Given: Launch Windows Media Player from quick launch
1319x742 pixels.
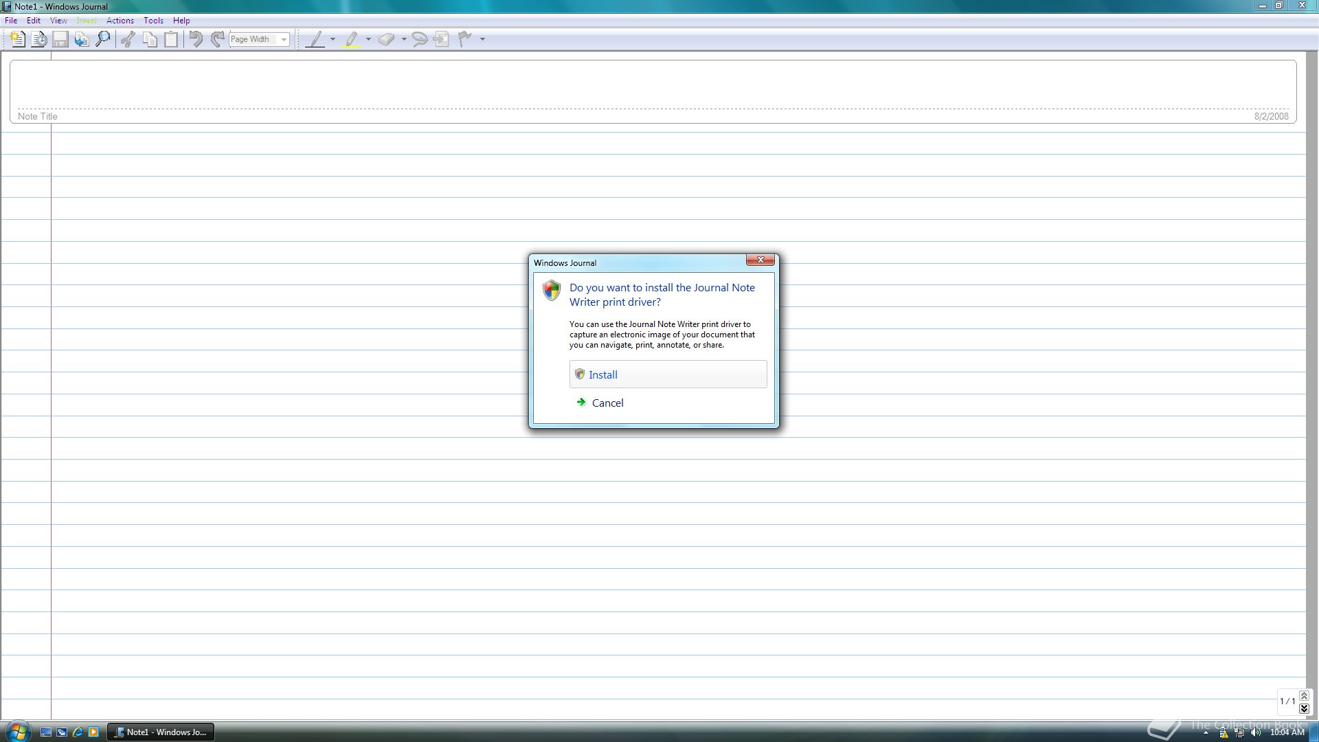Looking at the screenshot, I should [x=93, y=732].
